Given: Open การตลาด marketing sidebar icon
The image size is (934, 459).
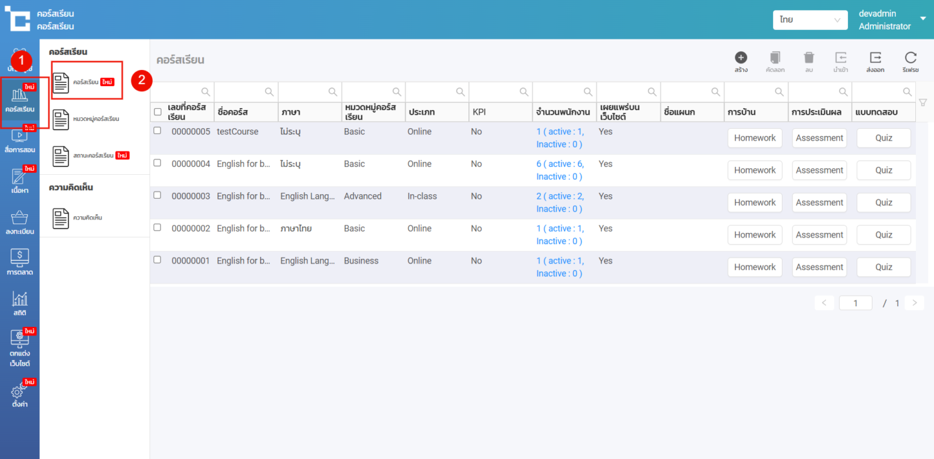Looking at the screenshot, I should point(20,262).
